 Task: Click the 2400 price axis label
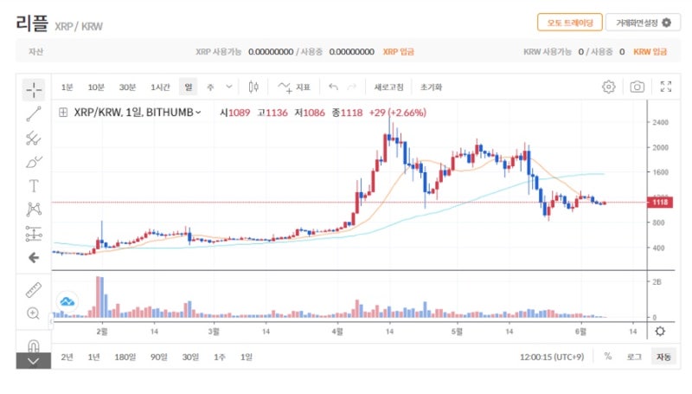point(660,122)
